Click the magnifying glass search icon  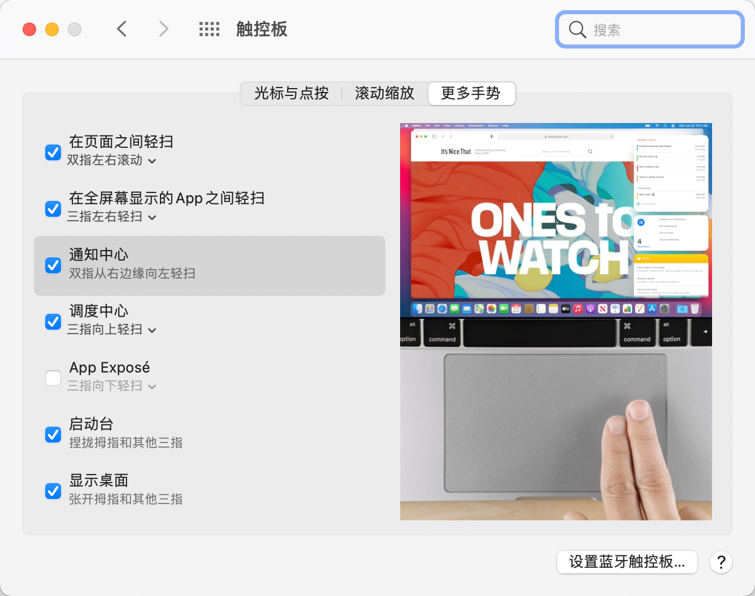click(577, 29)
